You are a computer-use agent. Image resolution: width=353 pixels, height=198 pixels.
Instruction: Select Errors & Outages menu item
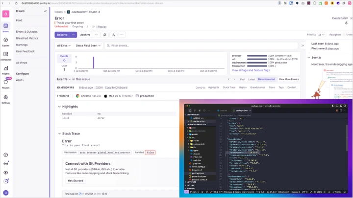tap(27, 32)
